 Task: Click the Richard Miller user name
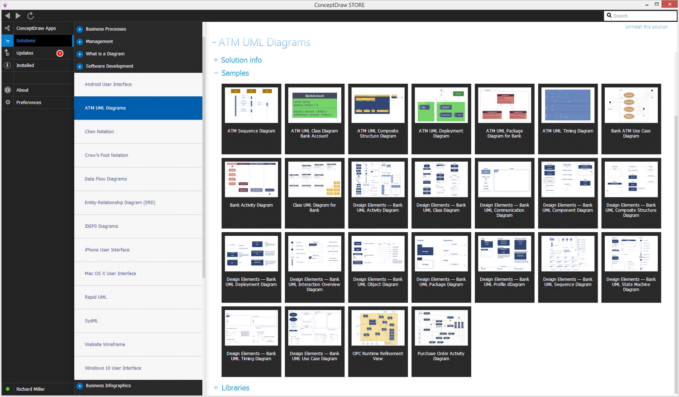31,389
